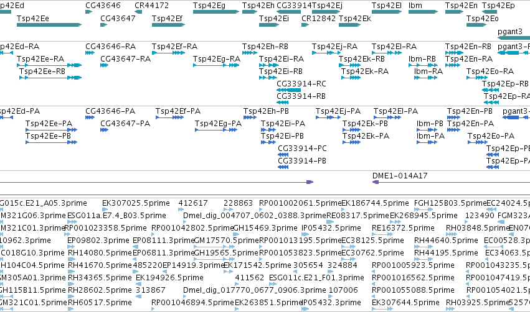Select the CG33914-PC protein feature

click(x=283, y=155)
